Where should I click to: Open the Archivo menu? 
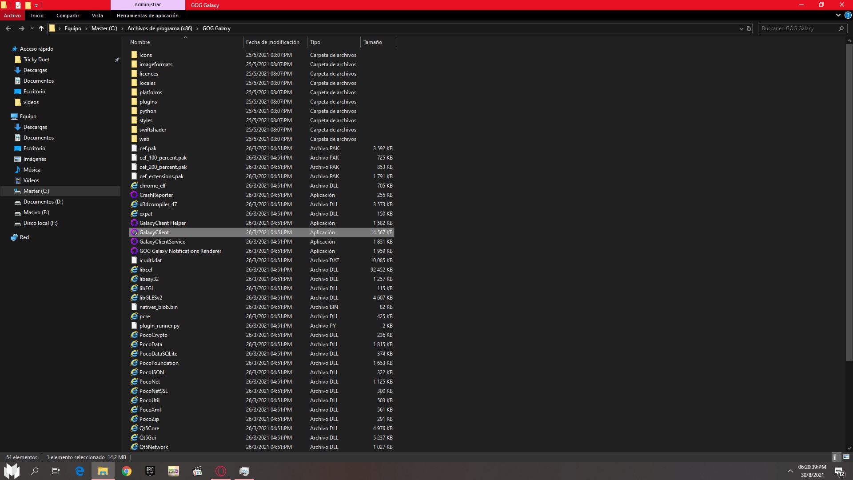coord(12,16)
